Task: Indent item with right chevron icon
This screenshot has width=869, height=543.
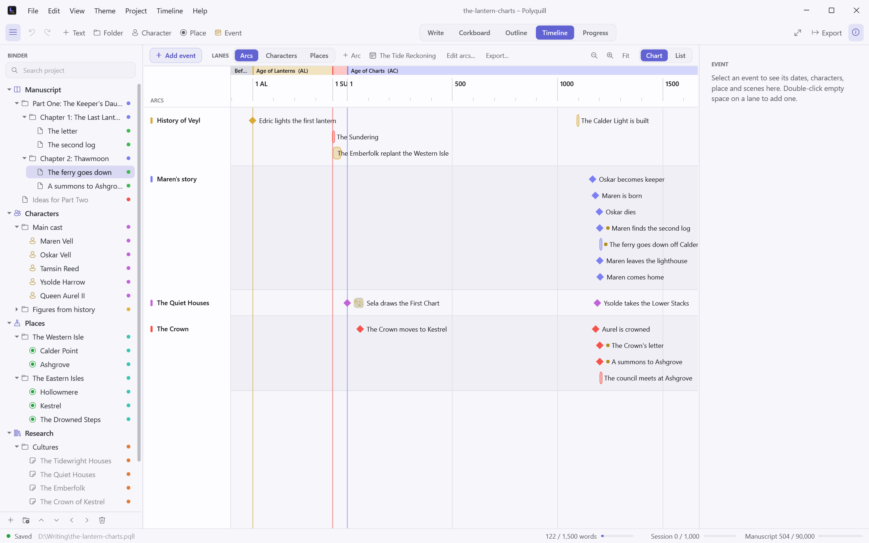Action: click(x=87, y=520)
